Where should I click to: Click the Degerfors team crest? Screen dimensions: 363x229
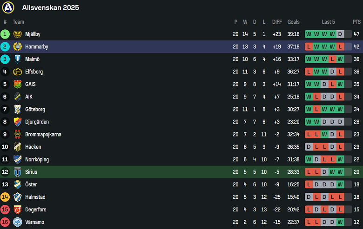tap(18, 209)
